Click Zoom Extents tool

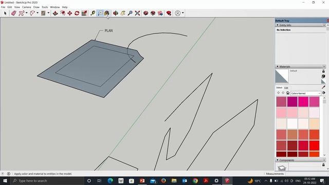137,13
